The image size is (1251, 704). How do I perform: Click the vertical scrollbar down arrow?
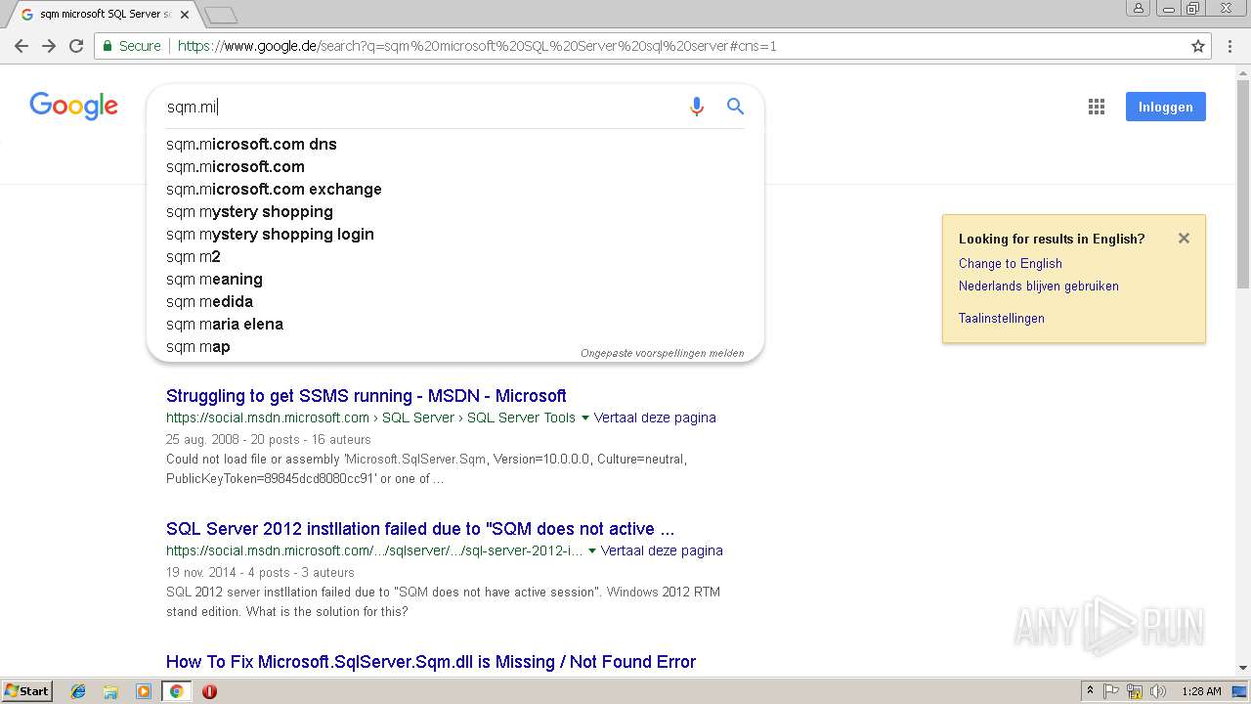1243,668
